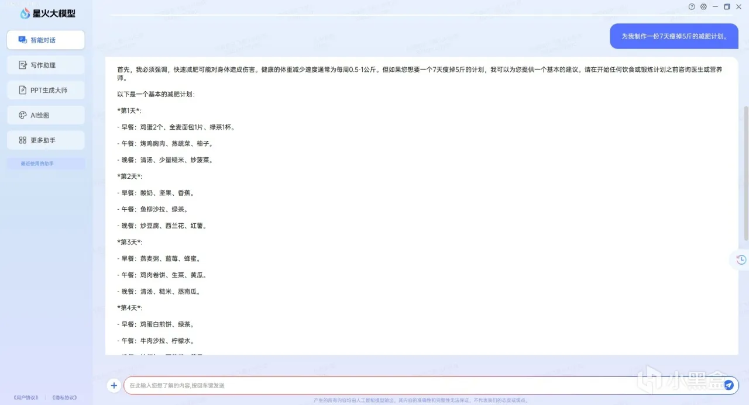Restore the window with the maximize icon
749x405 pixels.
727,6
